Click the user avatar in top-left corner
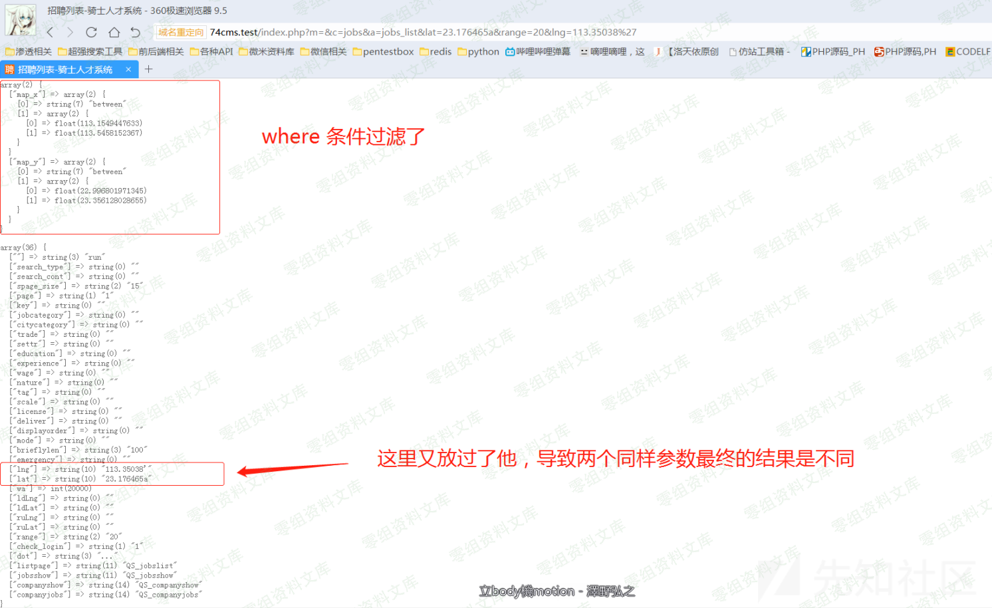Viewport: 992px width, 608px height. [20, 20]
